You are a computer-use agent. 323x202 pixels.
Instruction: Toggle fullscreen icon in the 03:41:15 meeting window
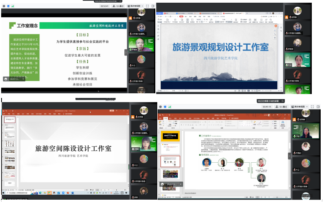tap(312, 107)
